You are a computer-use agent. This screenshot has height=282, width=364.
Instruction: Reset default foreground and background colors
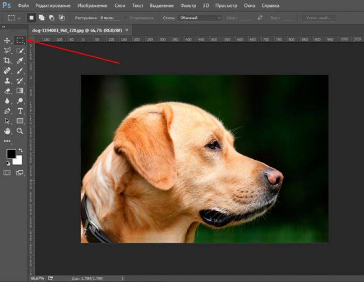(8, 163)
